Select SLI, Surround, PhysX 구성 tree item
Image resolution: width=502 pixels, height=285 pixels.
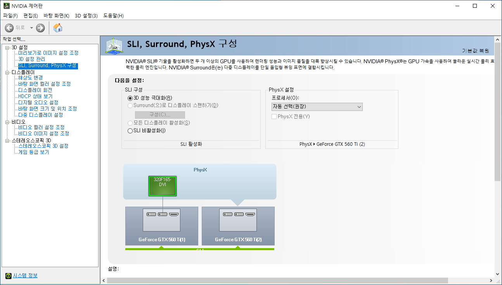click(48, 66)
